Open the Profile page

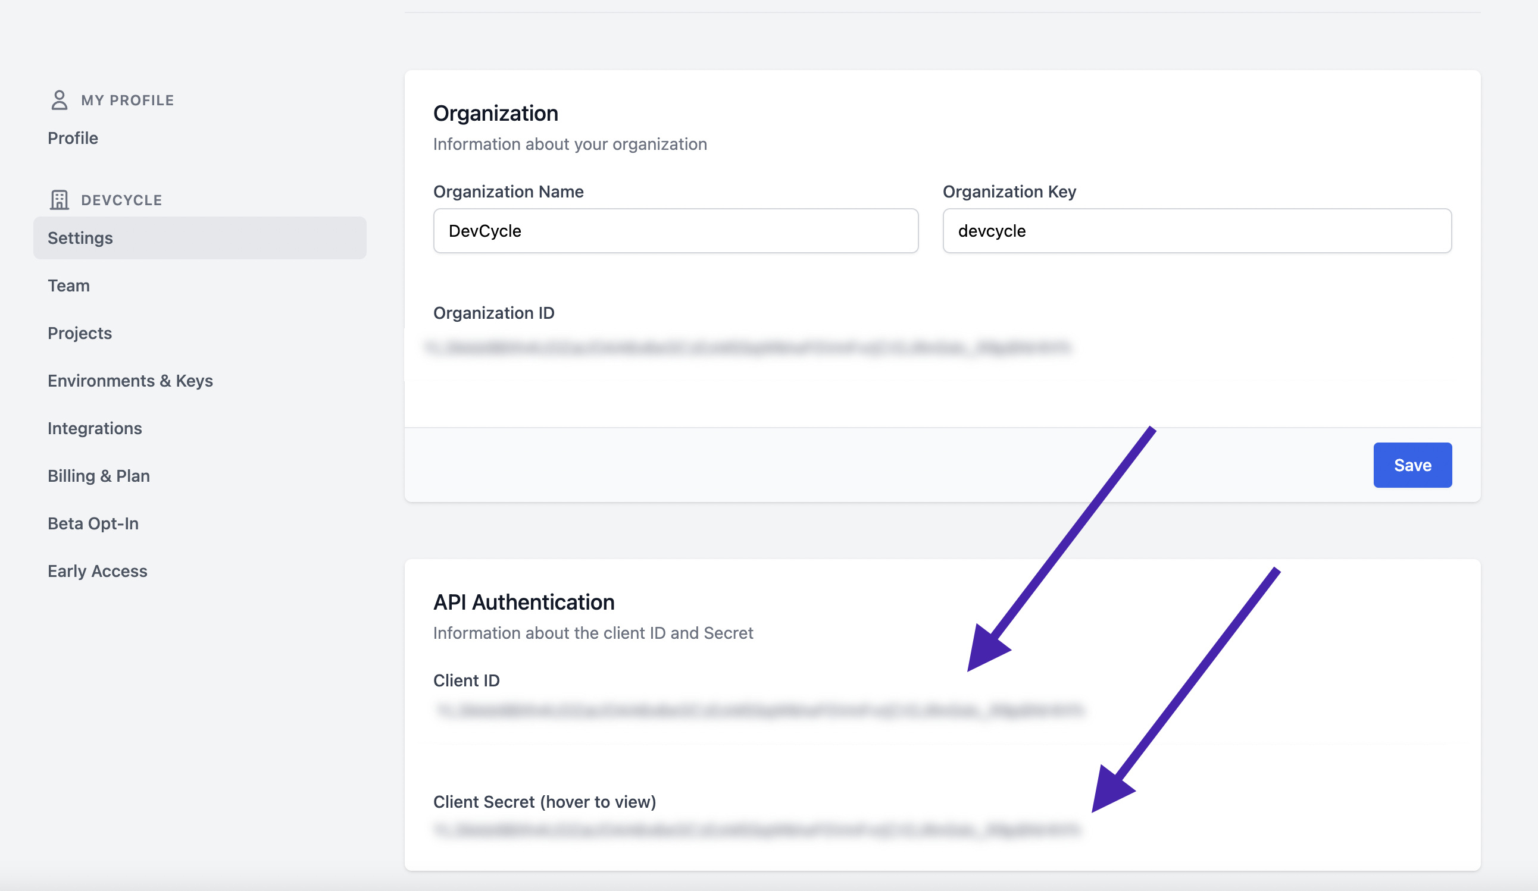coord(73,138)
